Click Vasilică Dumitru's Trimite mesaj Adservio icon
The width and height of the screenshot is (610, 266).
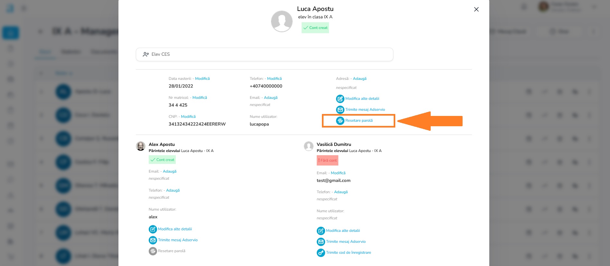point(321,242)
